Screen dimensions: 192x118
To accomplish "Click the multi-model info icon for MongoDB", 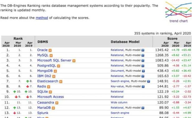I will pyautogui.click(x=143, y=71).
